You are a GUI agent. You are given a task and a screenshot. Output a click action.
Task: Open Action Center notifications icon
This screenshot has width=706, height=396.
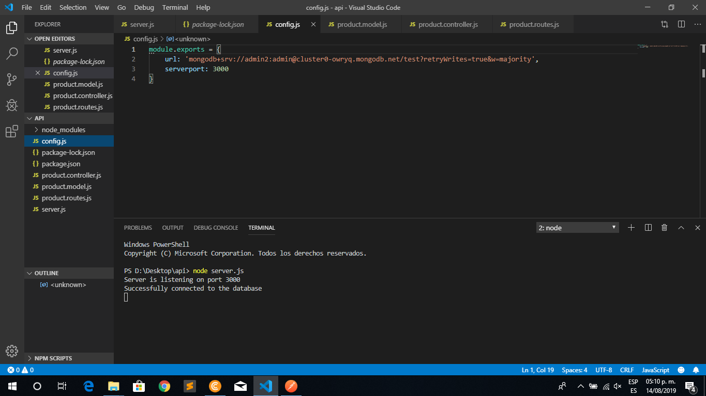point(690,386)
